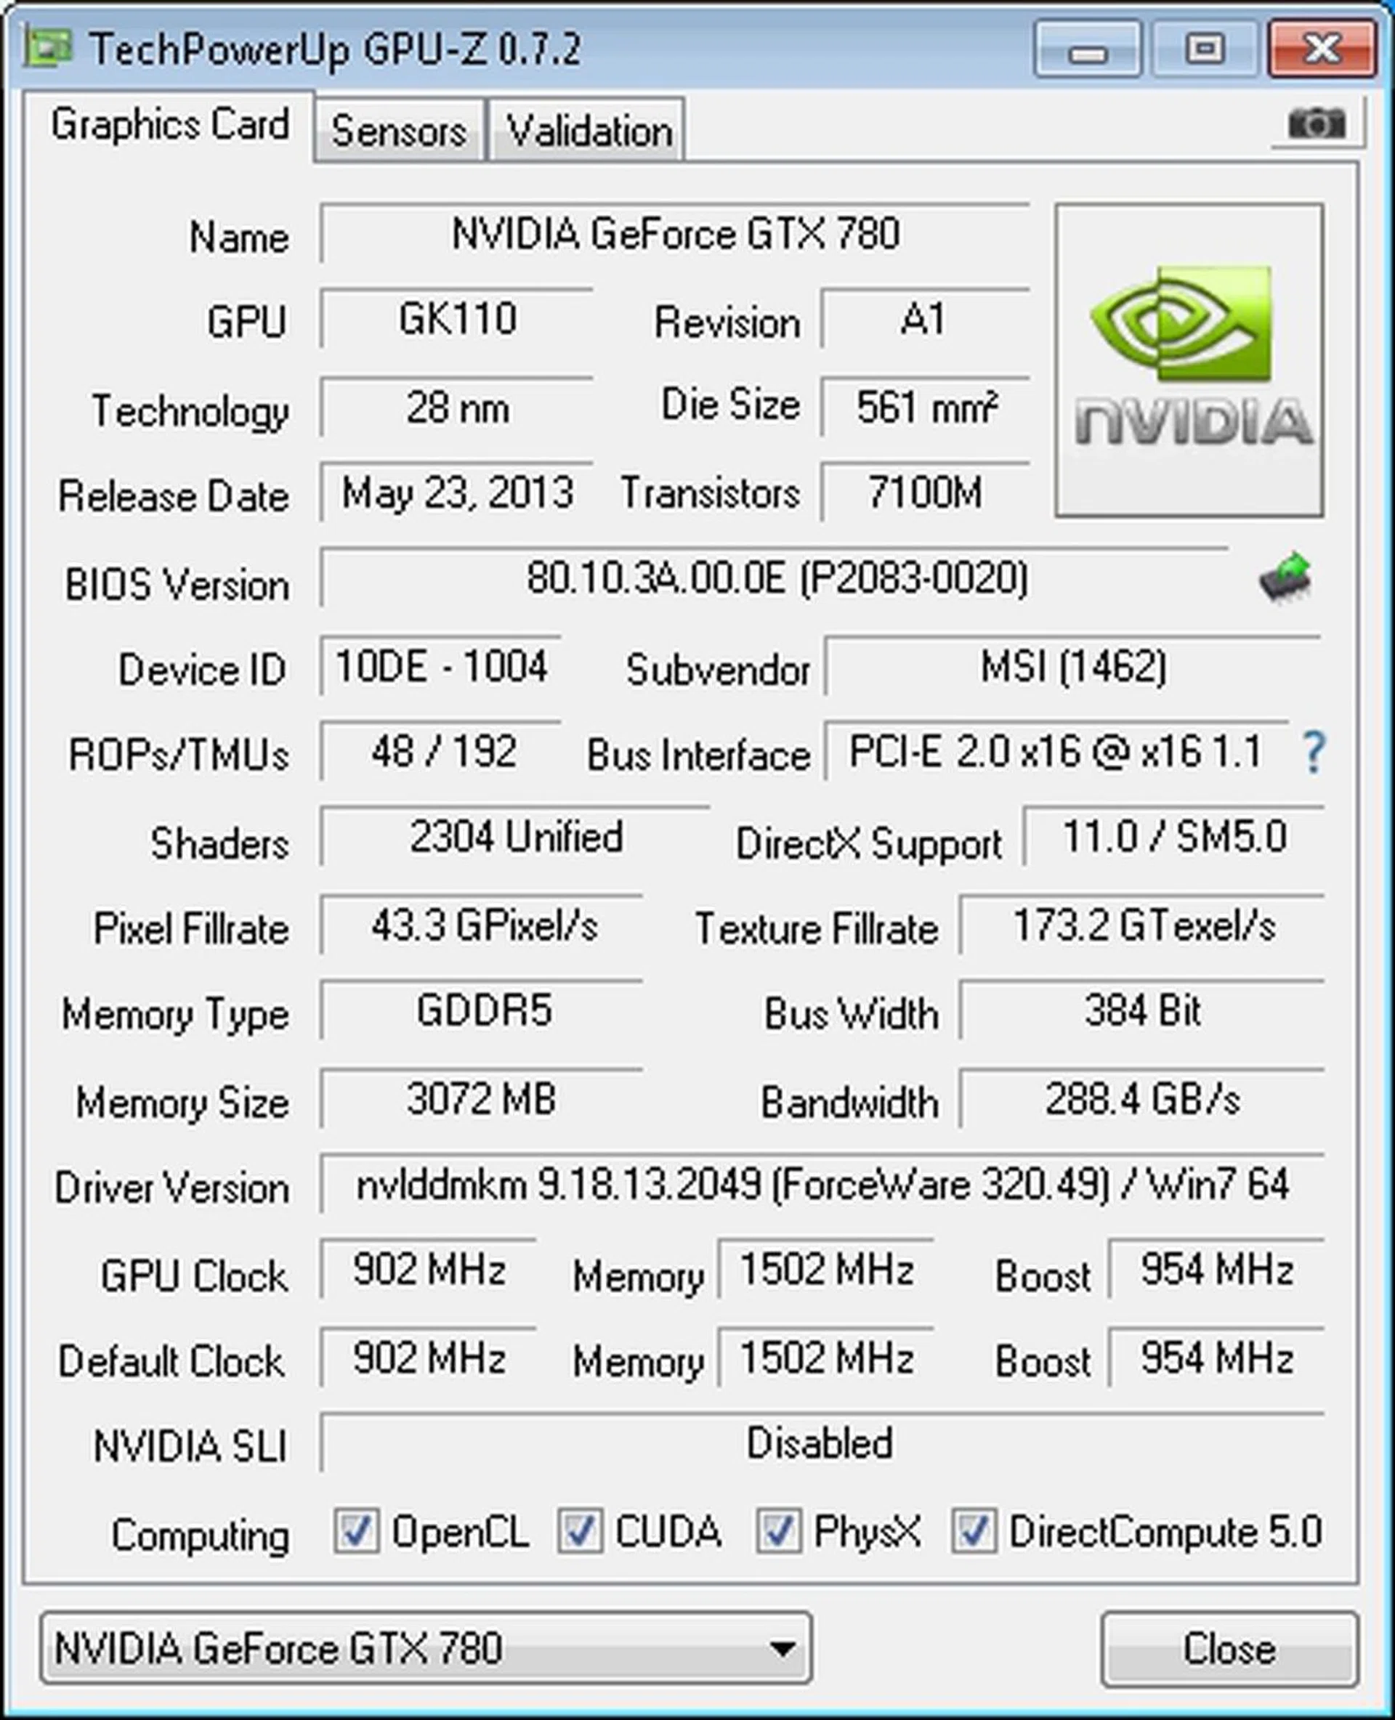Click the Driver Version field
This screenshot has width=1395, height=1720.
[822, 1184]
